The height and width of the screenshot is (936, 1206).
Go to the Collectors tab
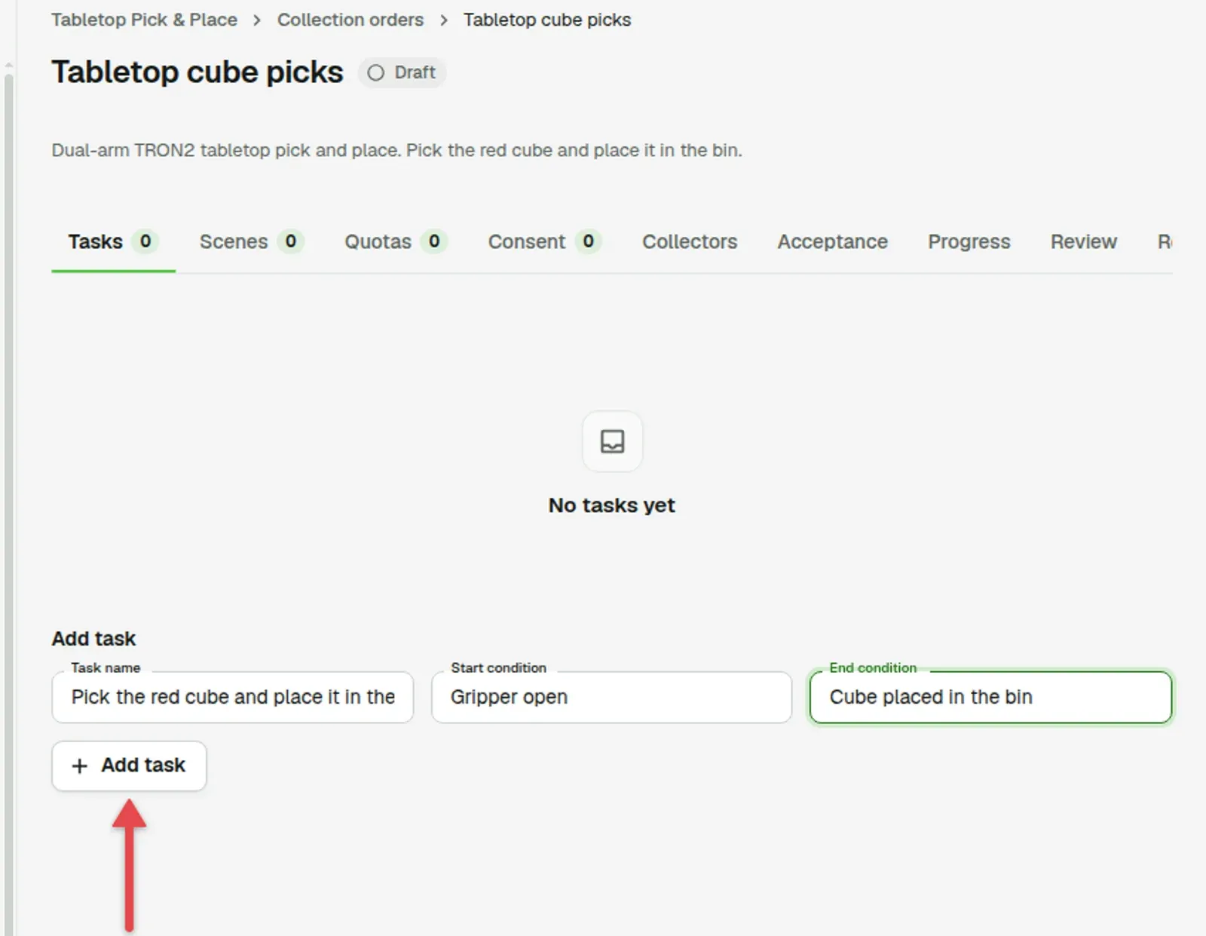click(690, 241)
